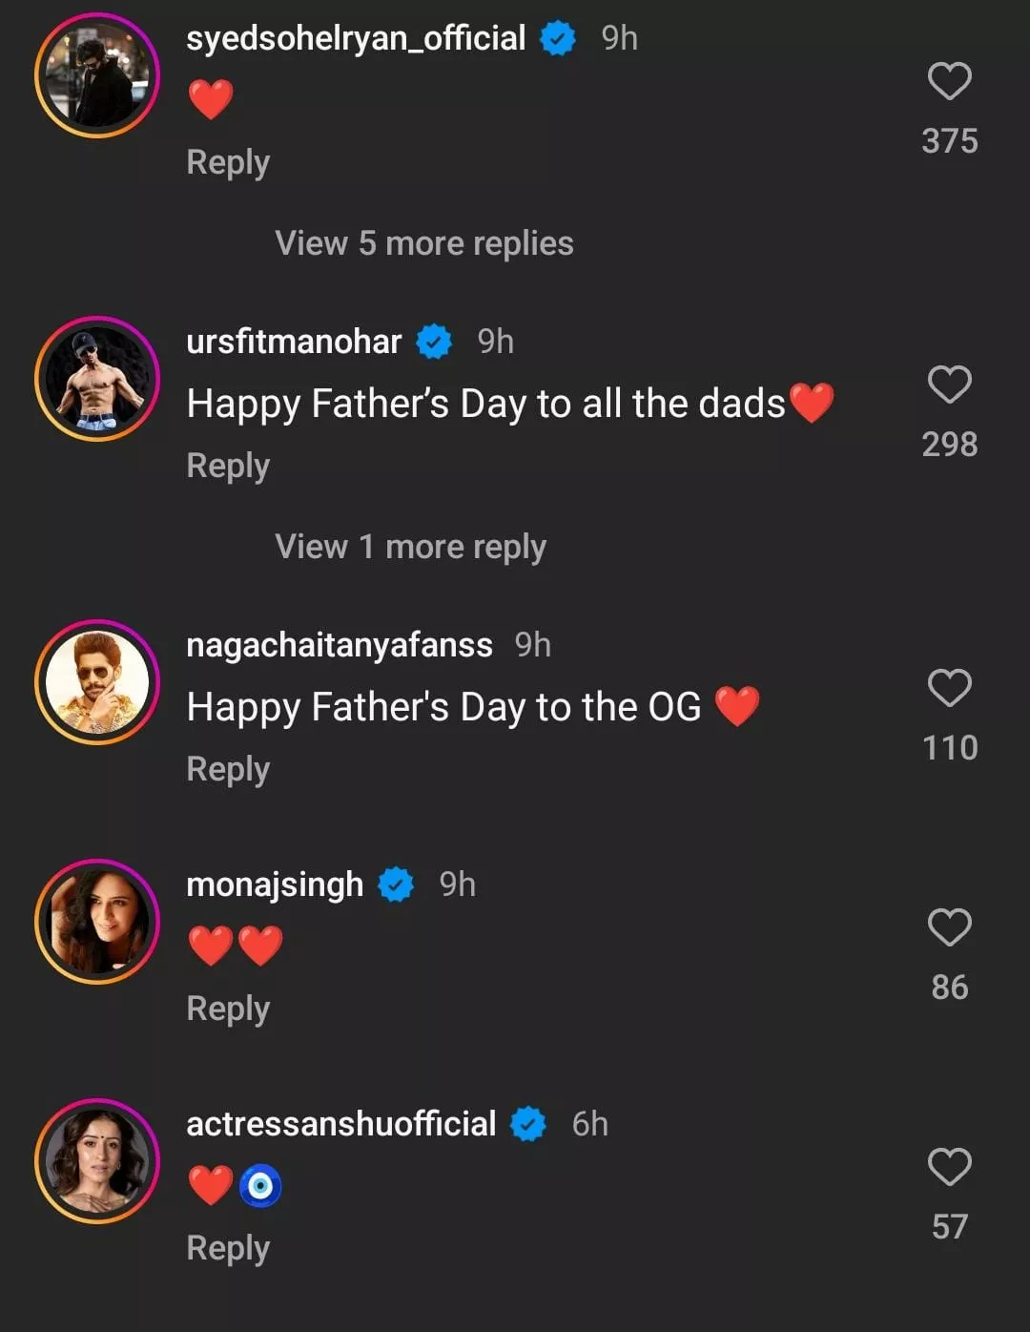Reply to syedsohelryan_official's comment
Viewport: 1030px width, 1332px height.
[228, 162]
